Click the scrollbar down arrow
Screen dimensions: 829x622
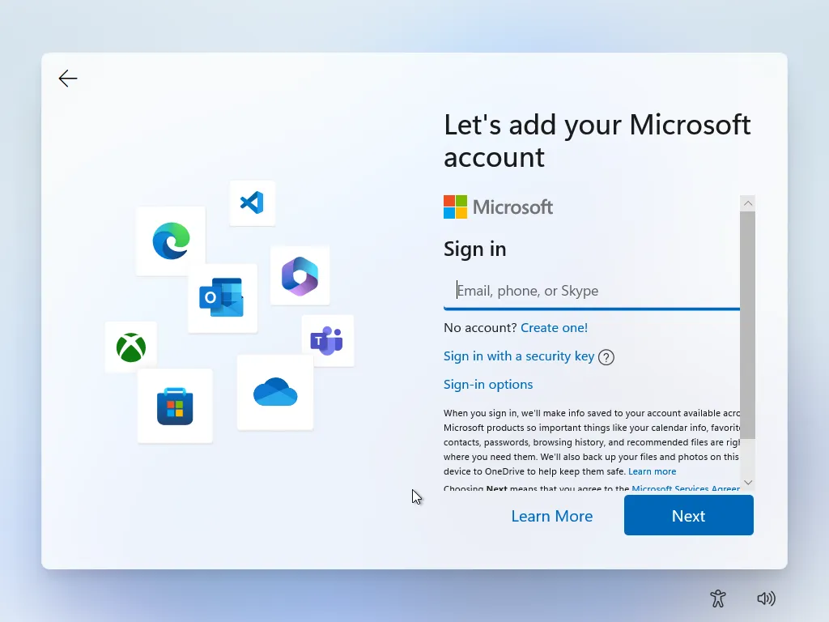point(747,482)
